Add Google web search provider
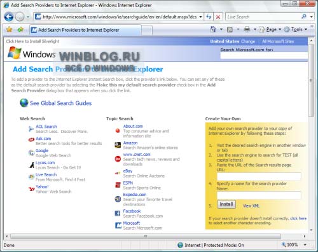The width and height of the screenshot is (318, 252). 42,151
